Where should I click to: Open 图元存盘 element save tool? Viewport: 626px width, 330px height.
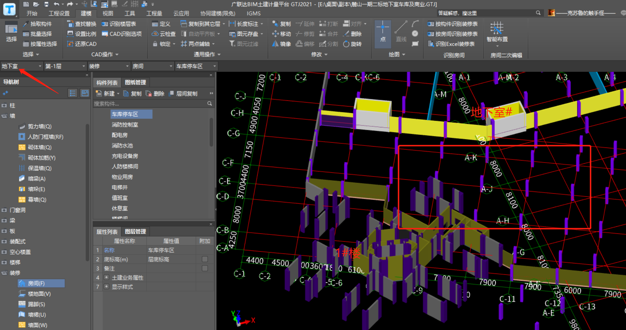coord(246,34)
